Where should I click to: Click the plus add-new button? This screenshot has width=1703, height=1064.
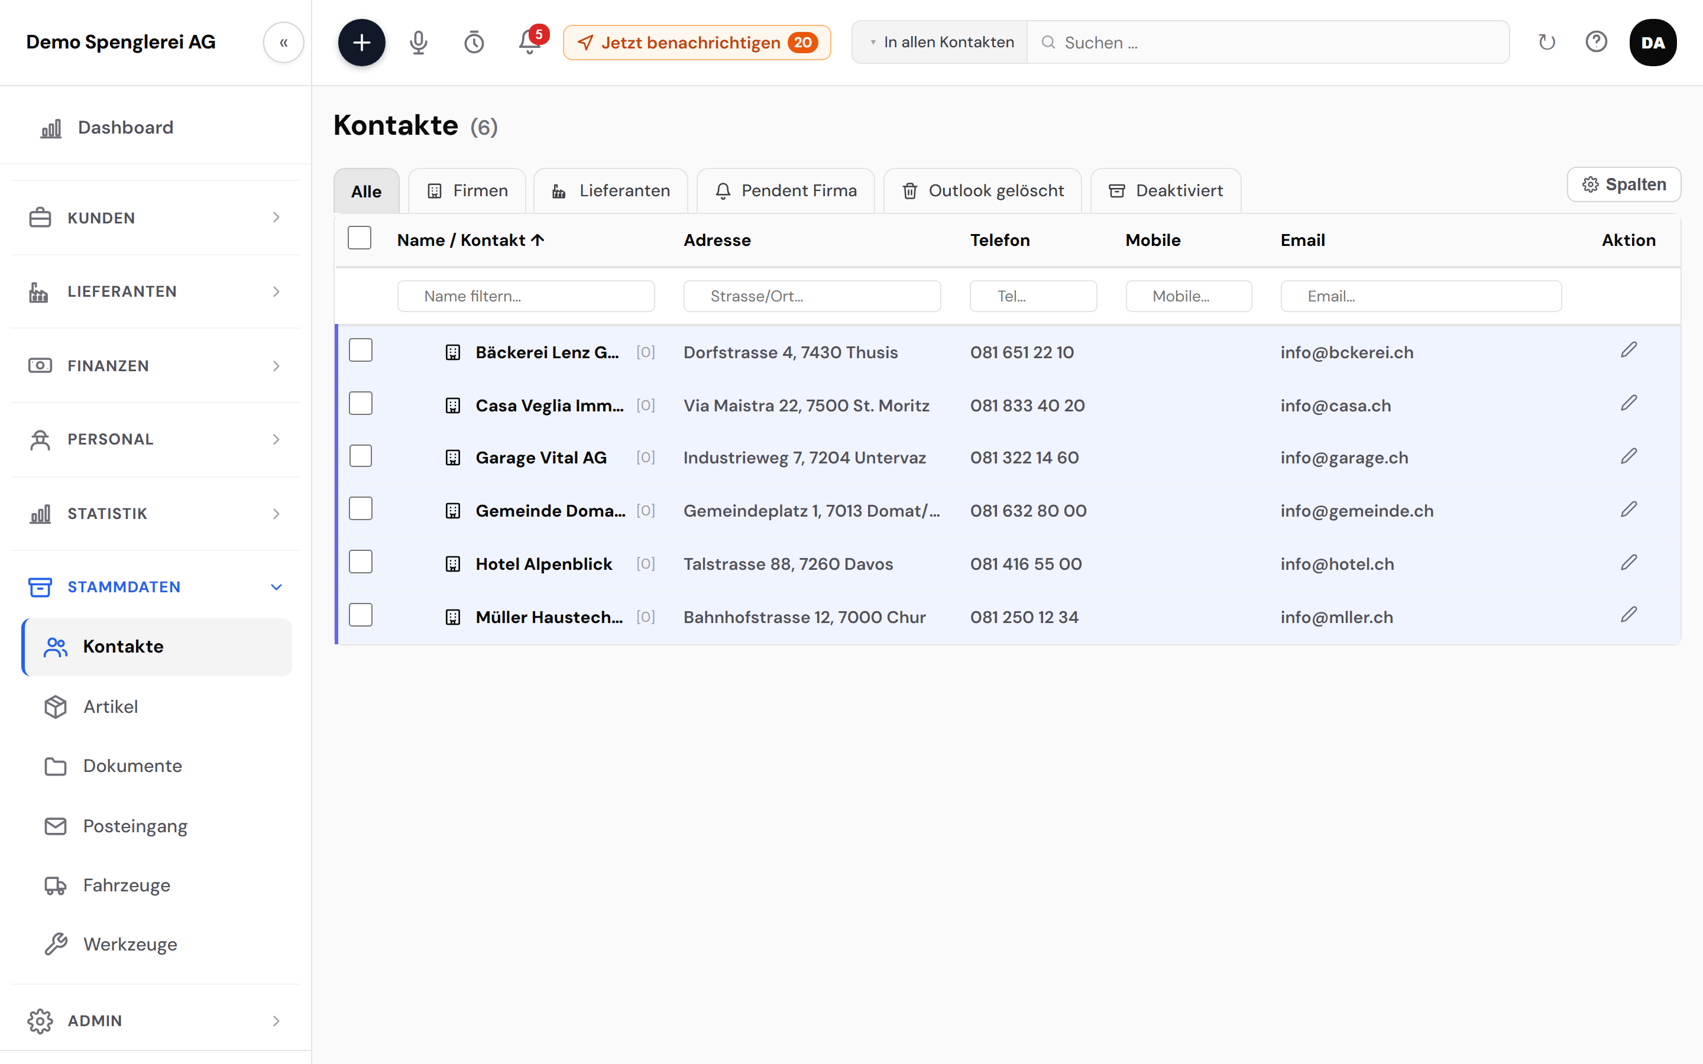click(x=361, y=42)
